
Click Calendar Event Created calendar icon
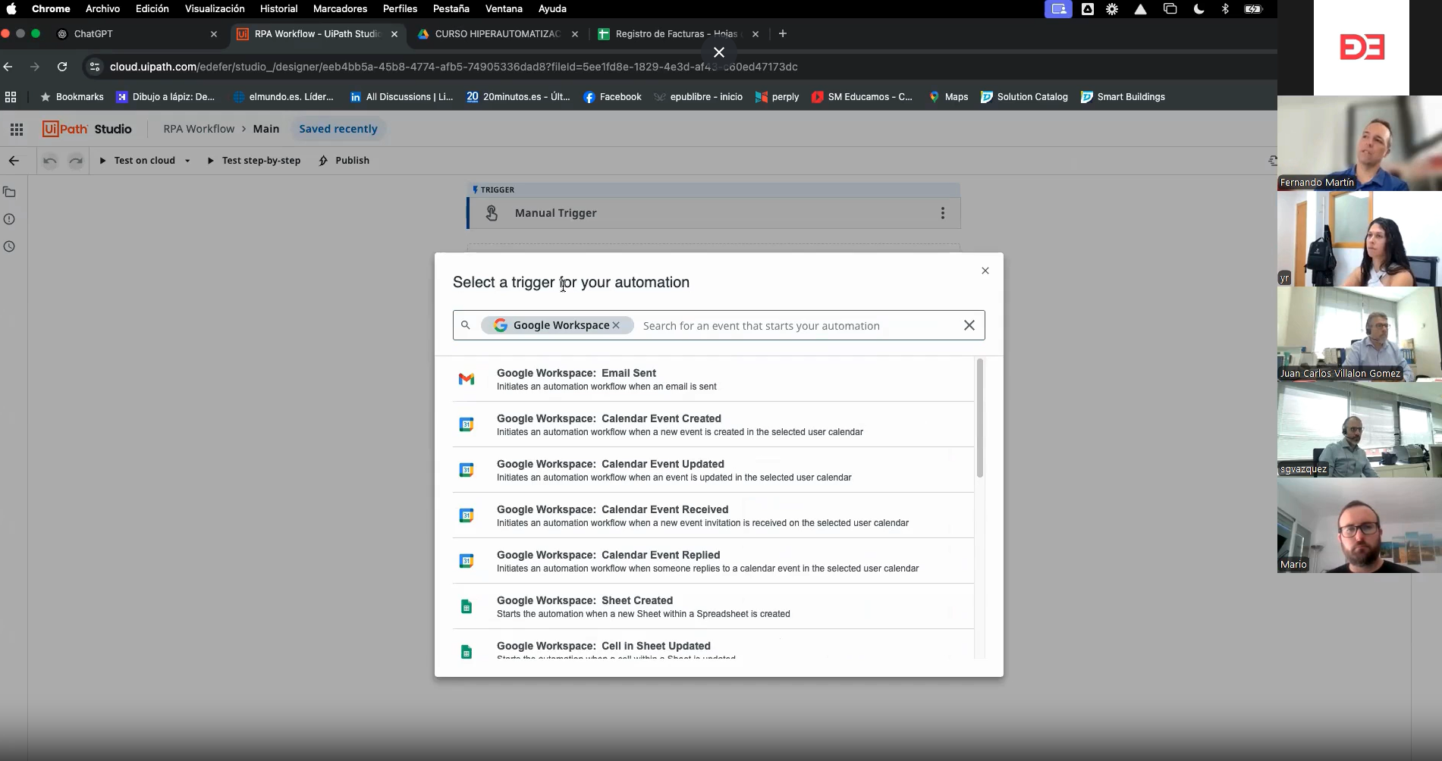click(467, 424)
